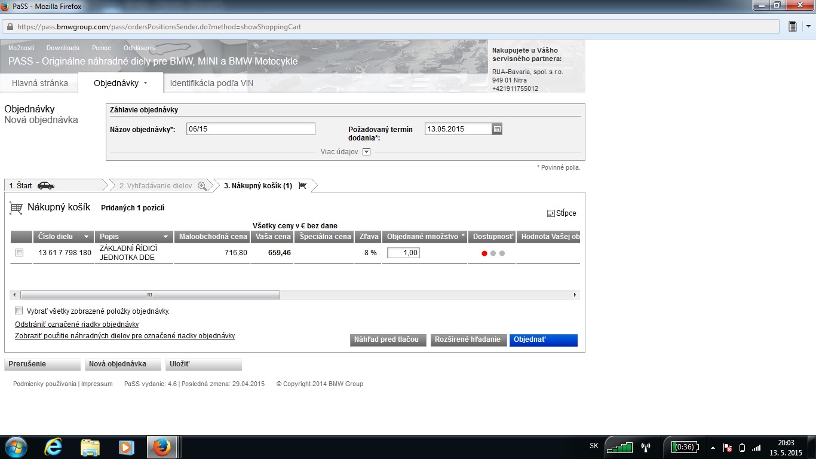This screenshot has width=816, height=459.
Task: Click the magnifier icon in Vyhľadávanie dielov step
Action: pos(202,186)
